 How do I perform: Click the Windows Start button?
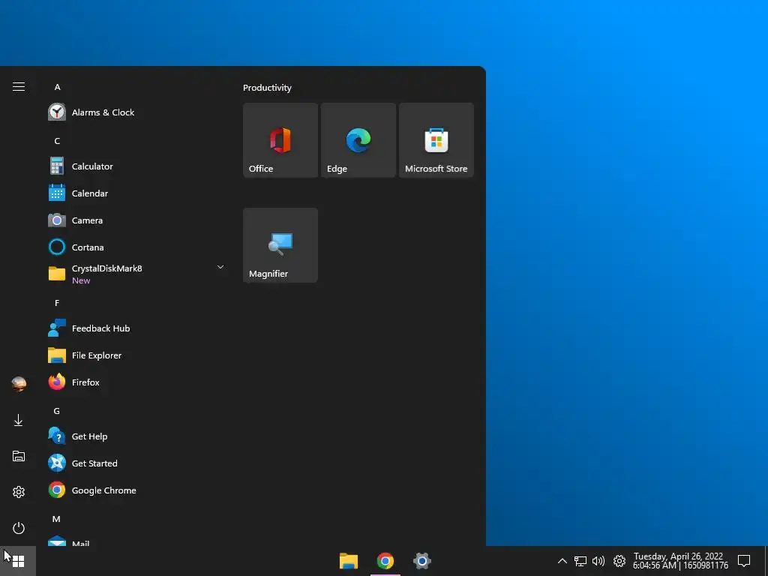tap(18, 561)
